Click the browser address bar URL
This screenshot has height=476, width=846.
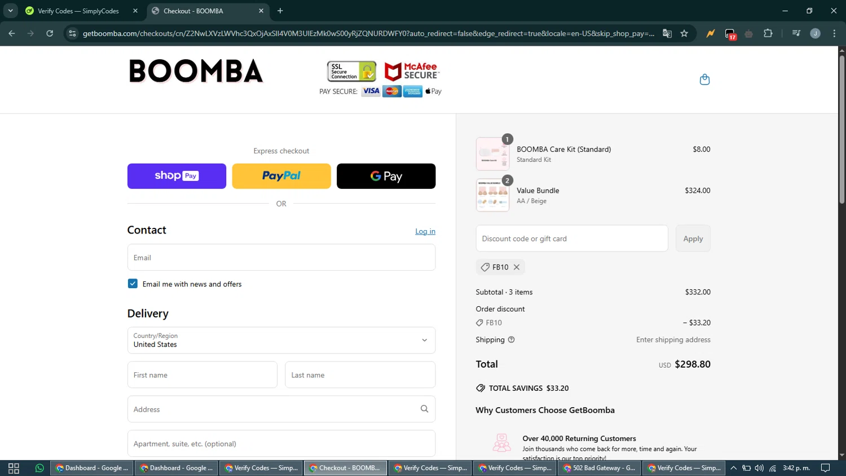368,33
